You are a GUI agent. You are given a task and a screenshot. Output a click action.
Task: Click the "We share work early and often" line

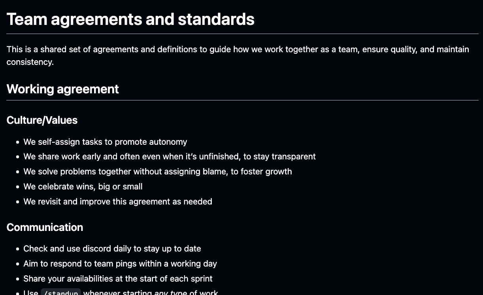[169, 157]
